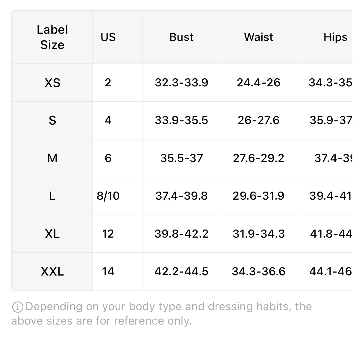
Task: Select the Label Size column header
Action: pos(52,37)
